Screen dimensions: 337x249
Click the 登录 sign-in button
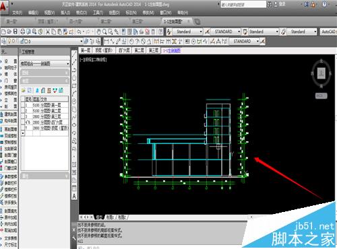pos(280,4)
